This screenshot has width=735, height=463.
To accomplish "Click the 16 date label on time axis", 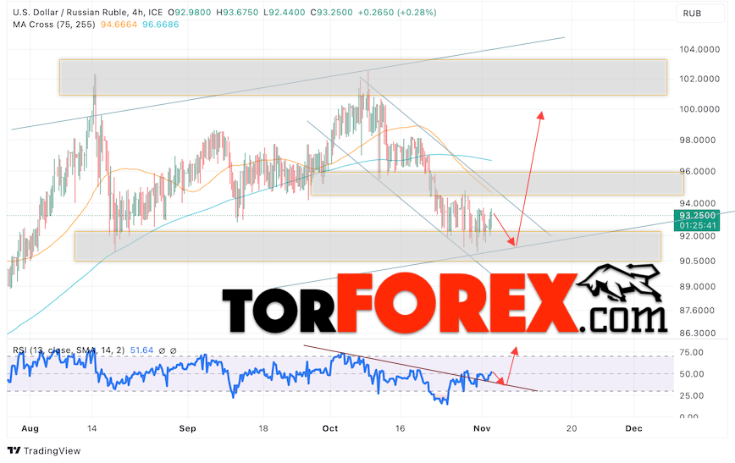I will 400,428.
